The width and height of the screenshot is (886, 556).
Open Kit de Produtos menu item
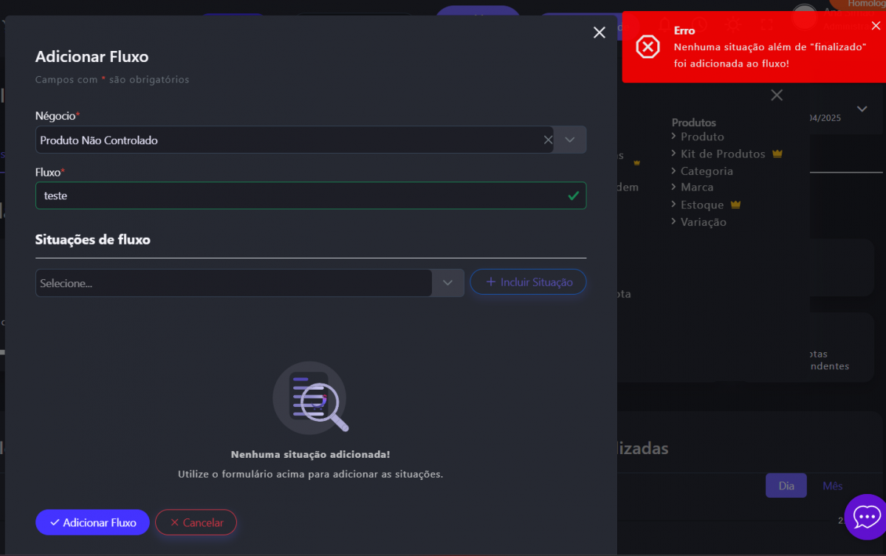pos(722,154)
